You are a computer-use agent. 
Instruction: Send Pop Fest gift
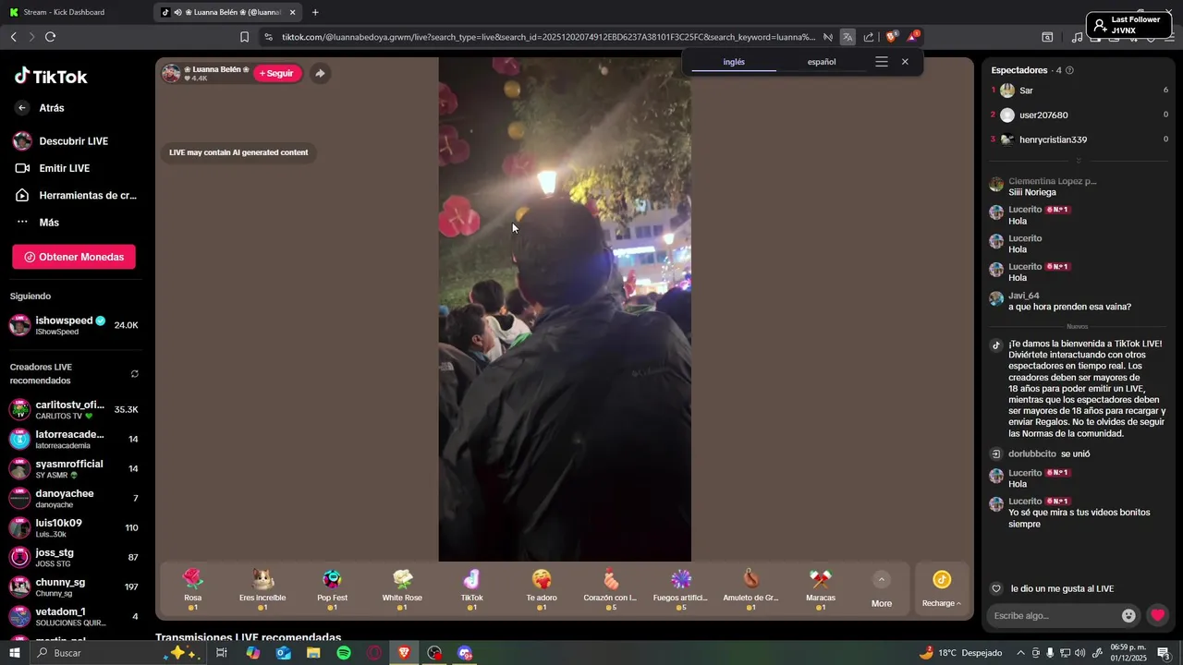(x=332, y=589)
